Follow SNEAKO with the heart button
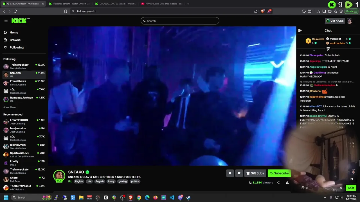 click(x=239, y=173)
